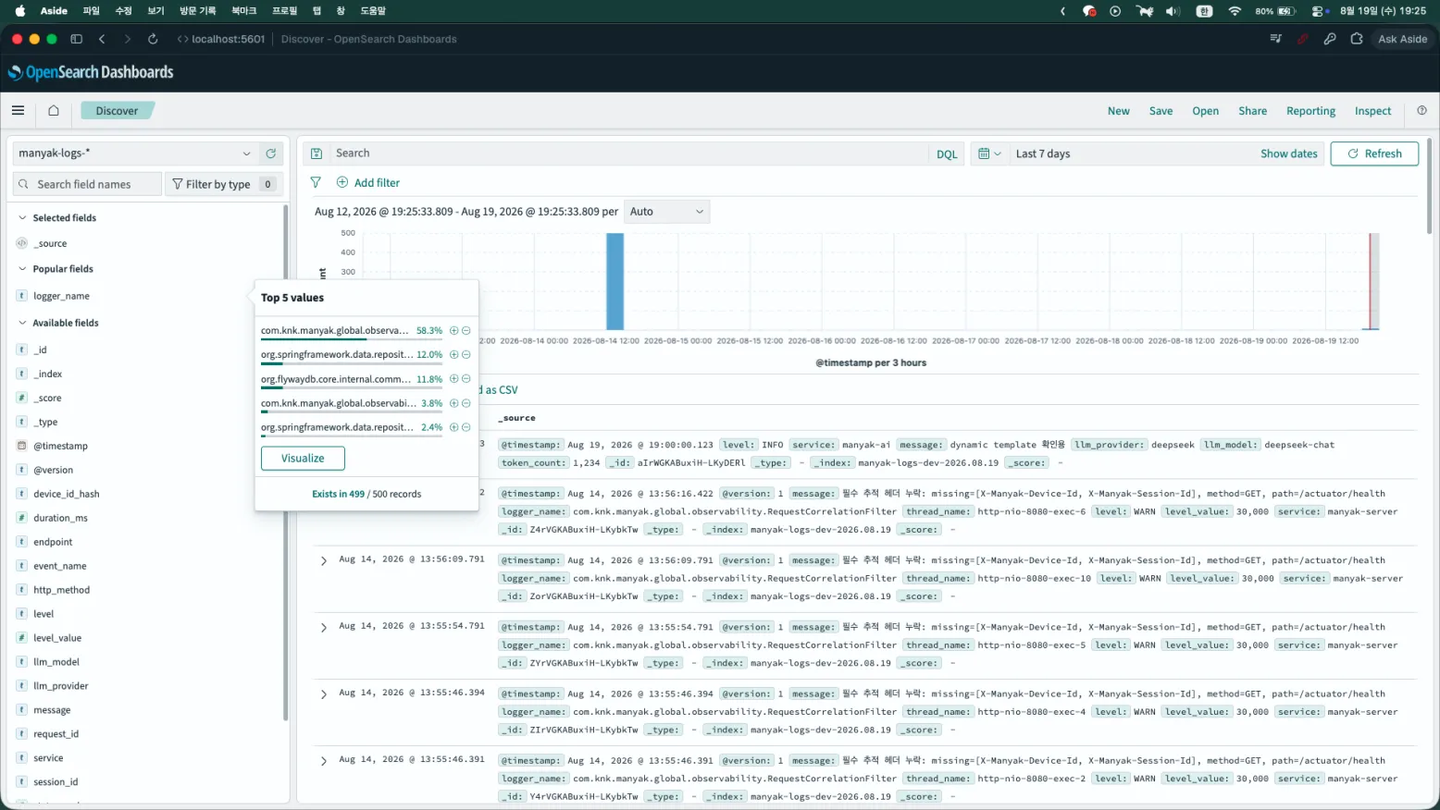Click the volume icon in the menu bar

(1173, 11)
